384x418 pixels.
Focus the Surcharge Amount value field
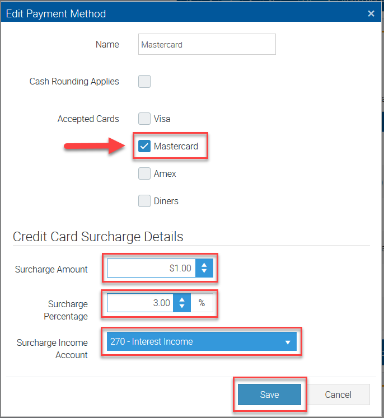151,269
